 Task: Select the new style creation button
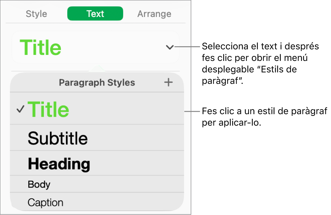(168, 83)
